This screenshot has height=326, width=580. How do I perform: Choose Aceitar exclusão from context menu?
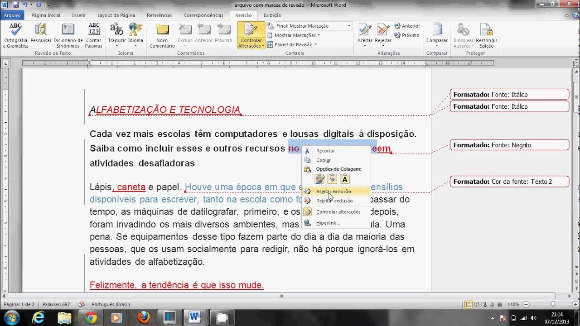[333, 192]
